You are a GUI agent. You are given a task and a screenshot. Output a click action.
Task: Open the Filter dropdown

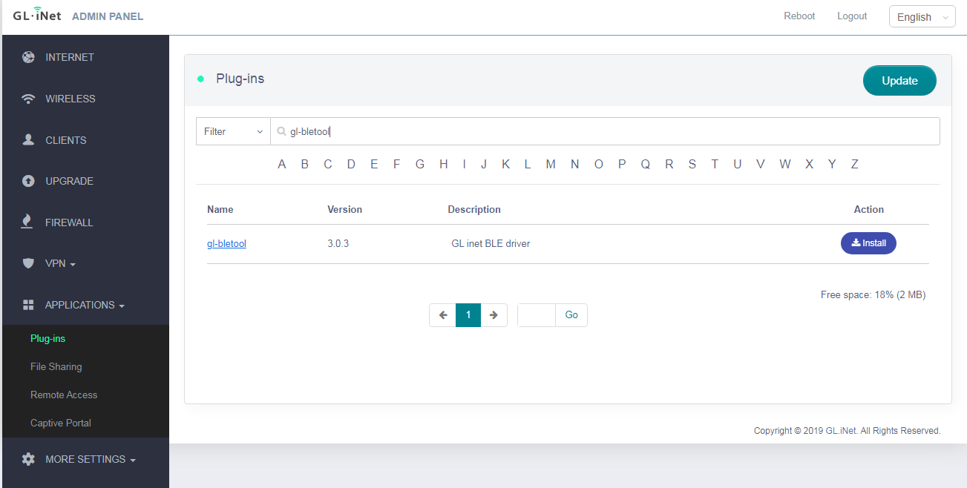click(x=233, y=131)
